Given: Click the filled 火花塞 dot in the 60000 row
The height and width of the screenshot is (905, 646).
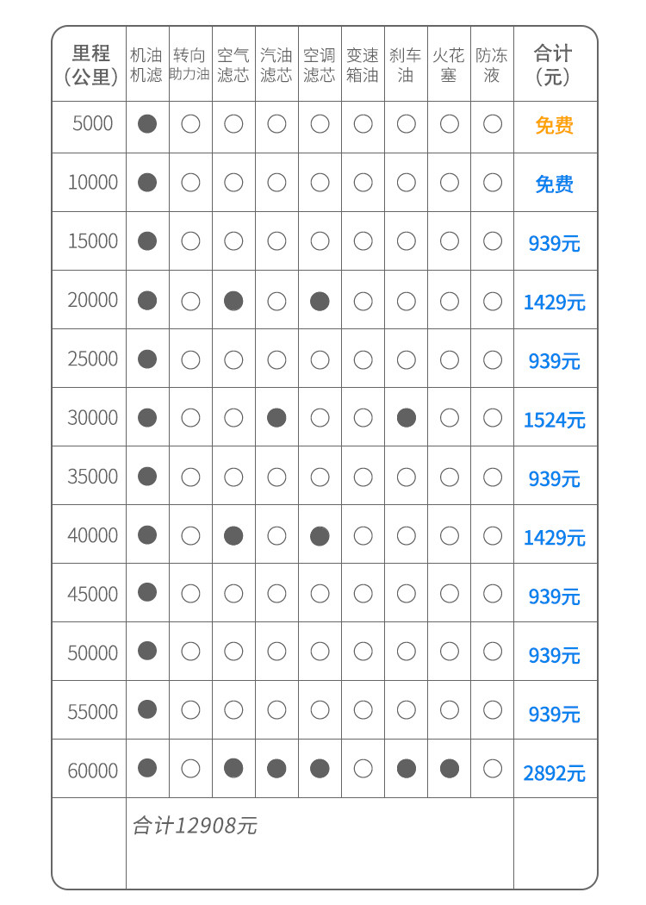Looking at the screenshot, I should click(449, 768).
